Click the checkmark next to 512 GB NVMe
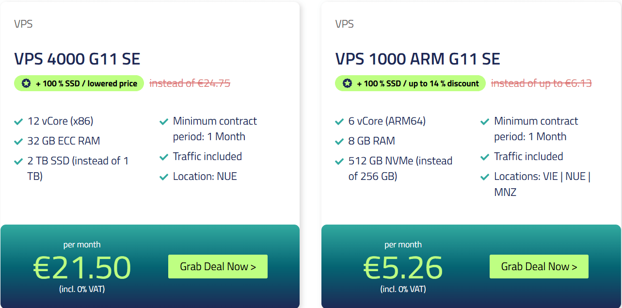The image size is (622, 308). 339,162
